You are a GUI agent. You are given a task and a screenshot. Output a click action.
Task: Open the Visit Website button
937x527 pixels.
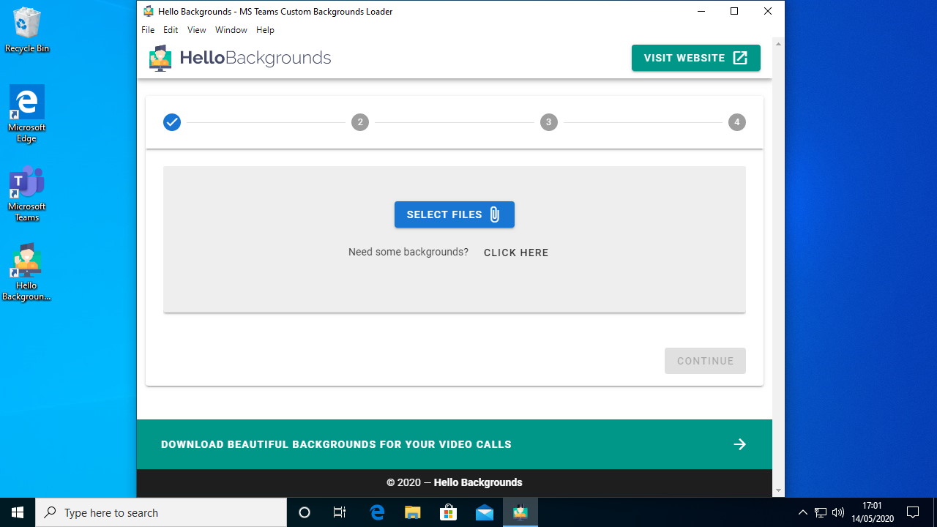(x=696, y=58)
